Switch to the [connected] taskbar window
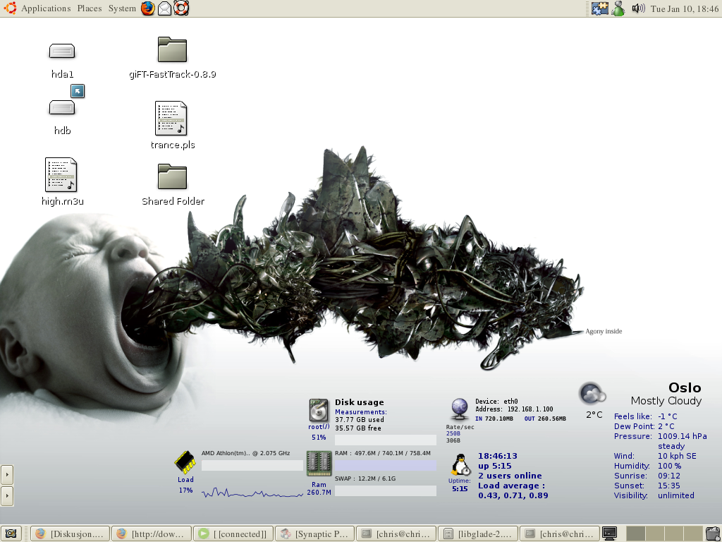The image size is (722, 542). 232,534
